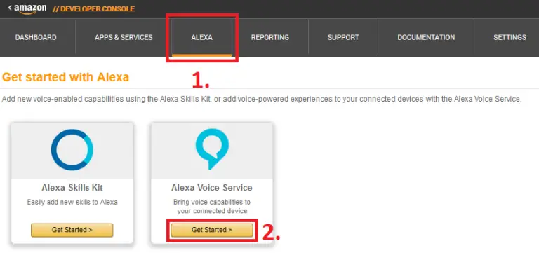Open the Dashboard tab
This screenshot has width=539, height=253.
[x=36, y=37]
